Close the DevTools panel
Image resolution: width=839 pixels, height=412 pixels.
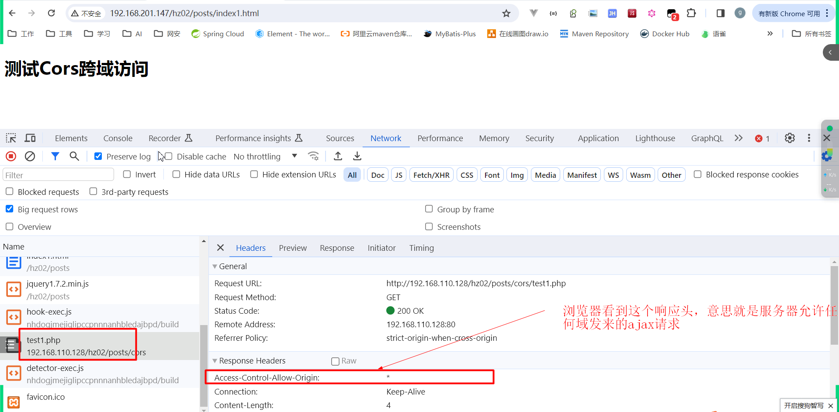click(827, 138)
